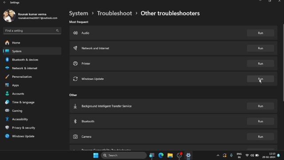Click the Other section heading
The width and height of the screenshot is (284, 160).
coord(73,95)
